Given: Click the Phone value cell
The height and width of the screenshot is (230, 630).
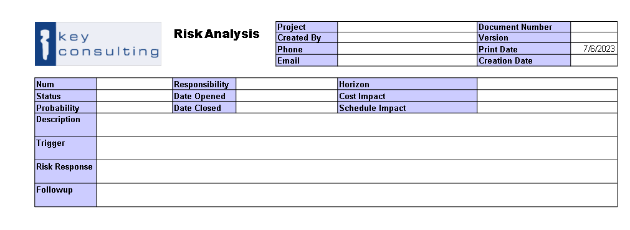Looking at the screenshot, I should pyautogui.click(x=407, y=49).
